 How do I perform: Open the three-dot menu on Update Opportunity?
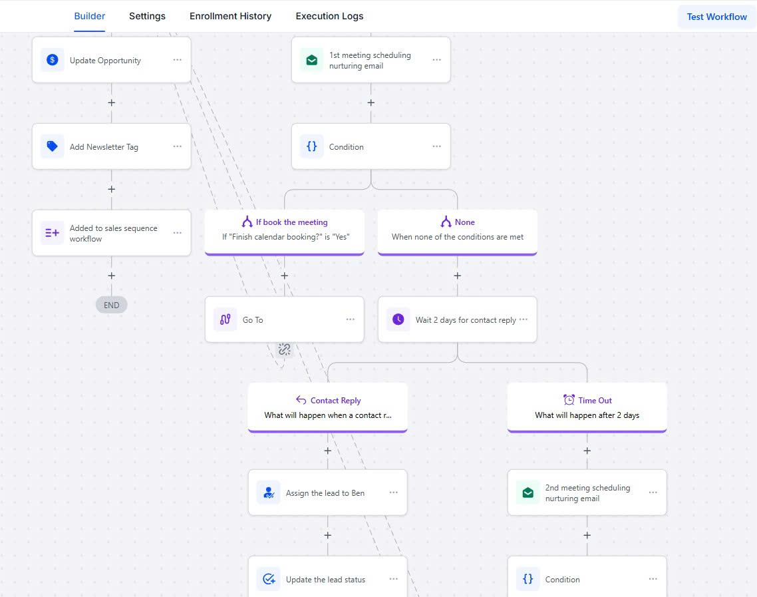178,60
